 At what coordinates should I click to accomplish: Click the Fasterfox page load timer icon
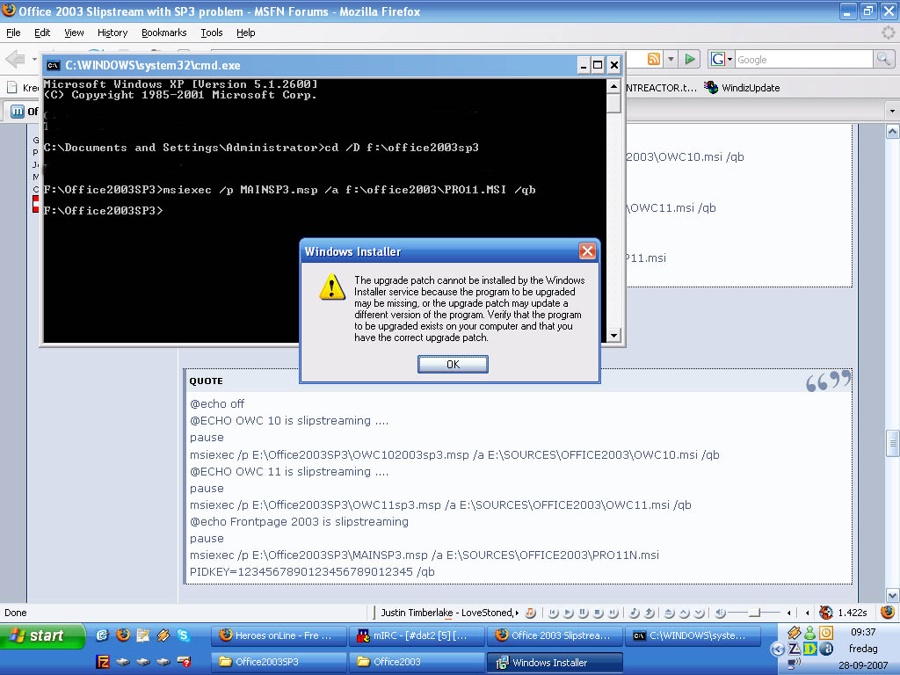[x=826, y=613]
